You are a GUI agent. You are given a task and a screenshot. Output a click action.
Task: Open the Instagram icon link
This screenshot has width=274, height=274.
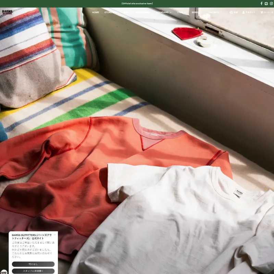271,3
